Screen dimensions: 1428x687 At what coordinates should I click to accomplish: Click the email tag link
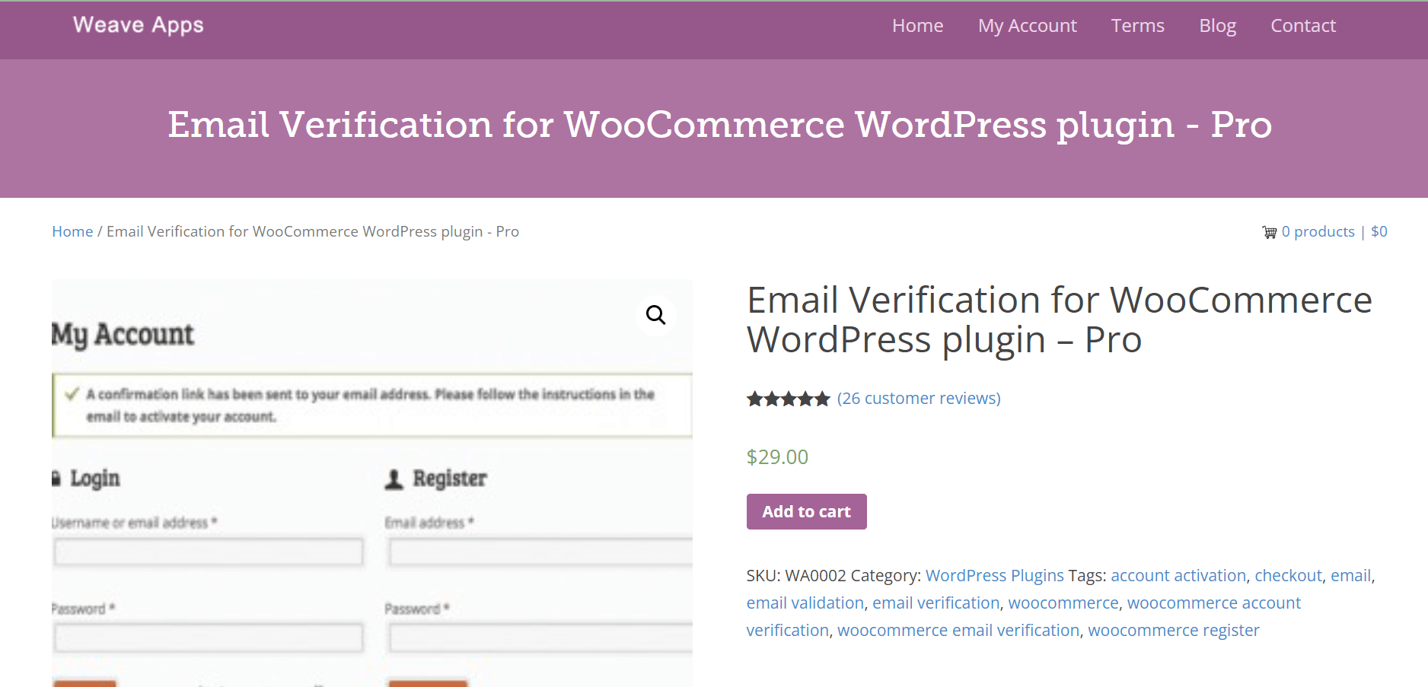coord(1350,575)
